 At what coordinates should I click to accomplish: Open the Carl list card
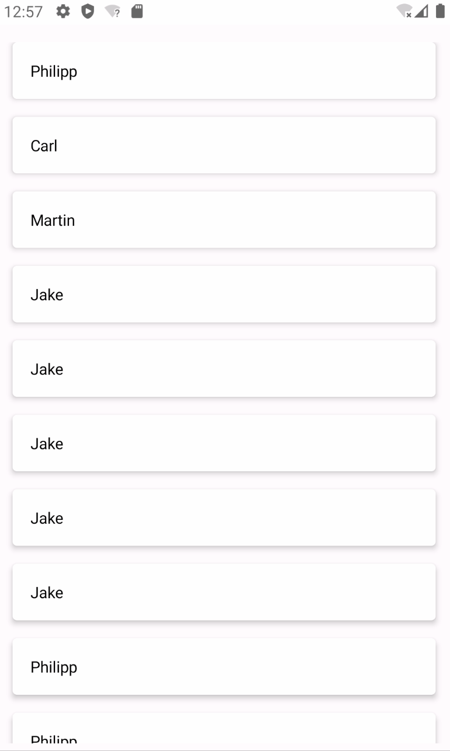click(x=224, y=145)
